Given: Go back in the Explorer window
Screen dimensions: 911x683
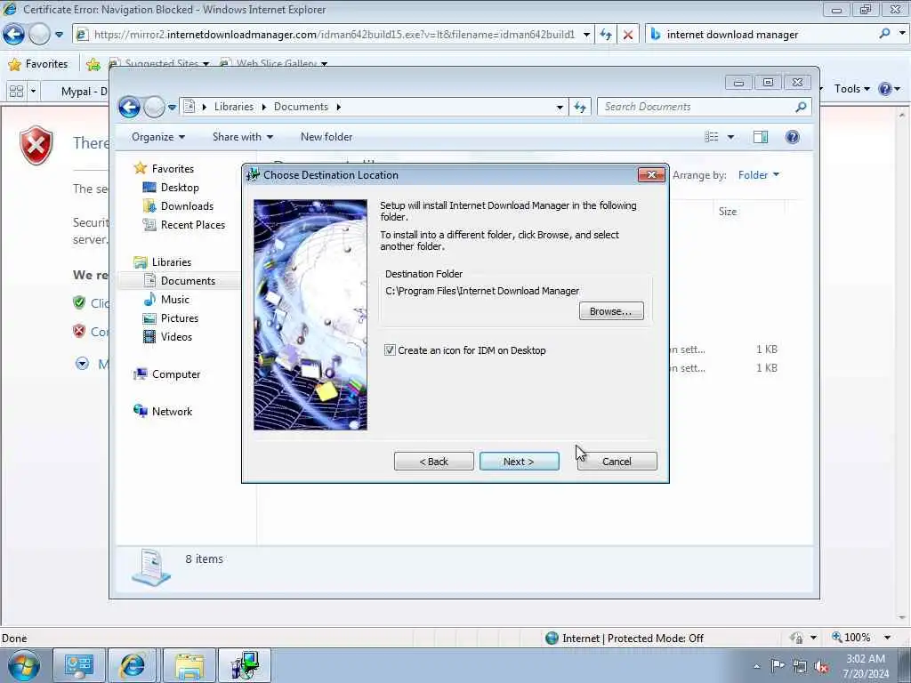Looking at the screenshot, I should [x=130, y=107].
